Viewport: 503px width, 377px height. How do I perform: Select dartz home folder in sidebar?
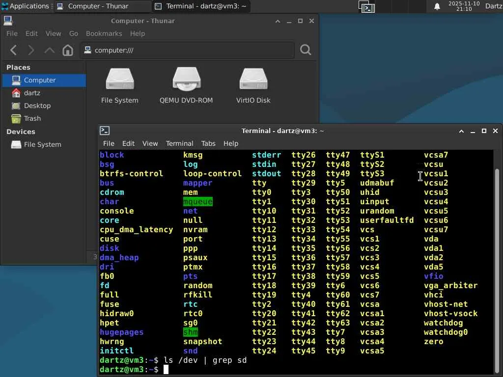(x=32, y=93)
